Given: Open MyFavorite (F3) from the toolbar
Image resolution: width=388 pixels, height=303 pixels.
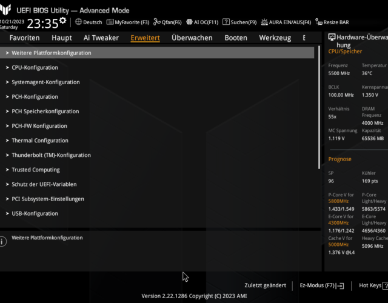Looking at the screenshot, I should tap(128, 22).
